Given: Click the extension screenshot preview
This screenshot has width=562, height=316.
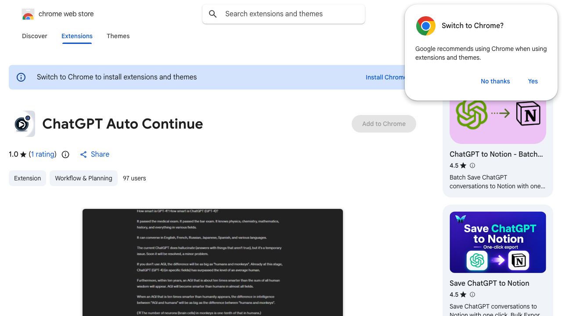Looking at the screenshot, I should click(213, 262).
